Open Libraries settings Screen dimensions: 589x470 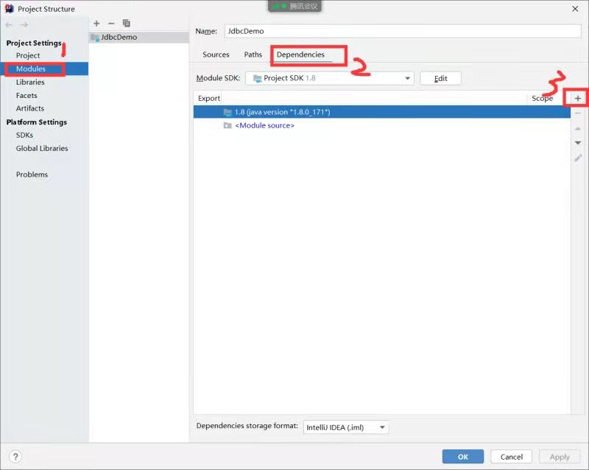[30, 82]
